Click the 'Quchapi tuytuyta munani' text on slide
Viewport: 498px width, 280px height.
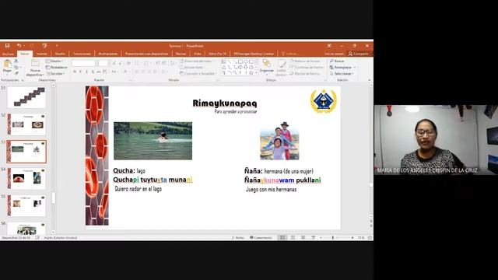click(x=153, y=180)
